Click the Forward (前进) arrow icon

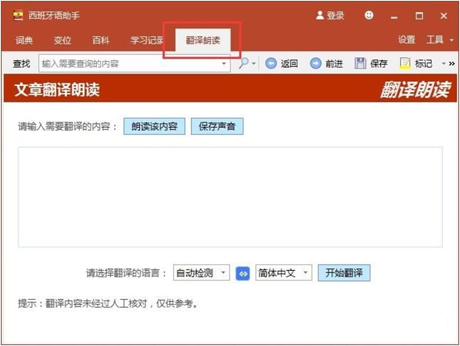[315, 64]
